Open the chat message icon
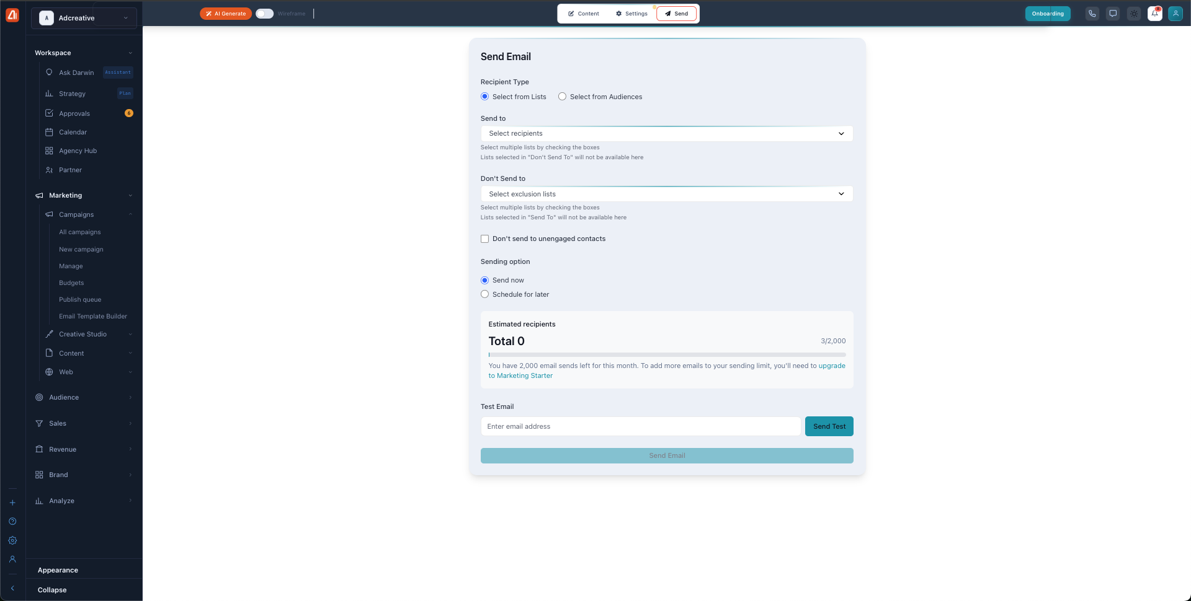 (1113, 14)
